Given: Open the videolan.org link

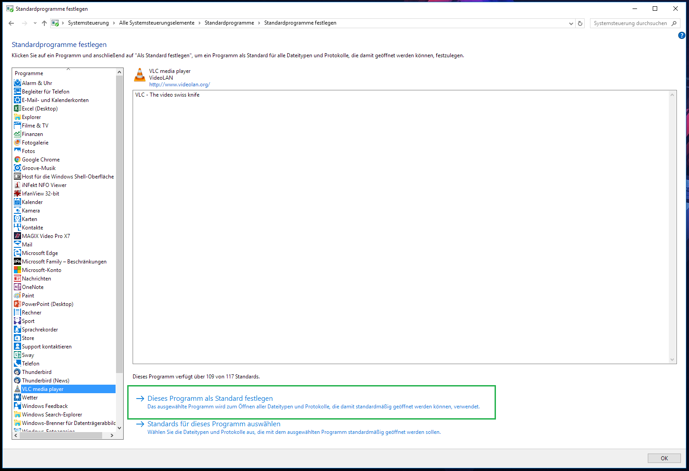Looking at the screenshot, I should pos(180,85).
